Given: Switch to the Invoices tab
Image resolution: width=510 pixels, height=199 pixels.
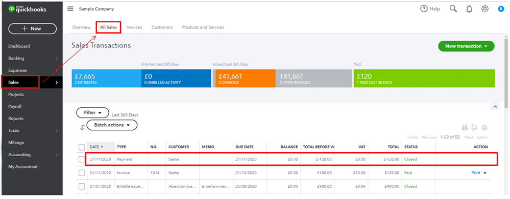Looking at the screenshot, I should tap(134, 27).
